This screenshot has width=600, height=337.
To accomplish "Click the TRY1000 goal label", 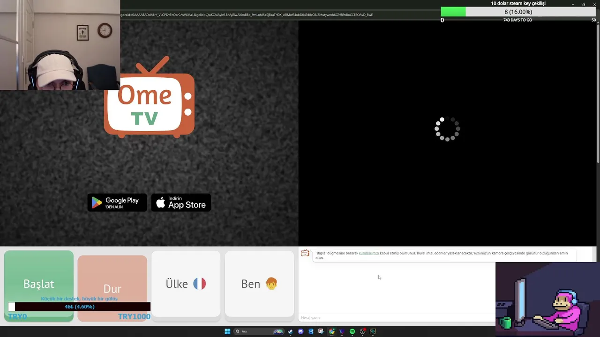I will click(134, 316).
